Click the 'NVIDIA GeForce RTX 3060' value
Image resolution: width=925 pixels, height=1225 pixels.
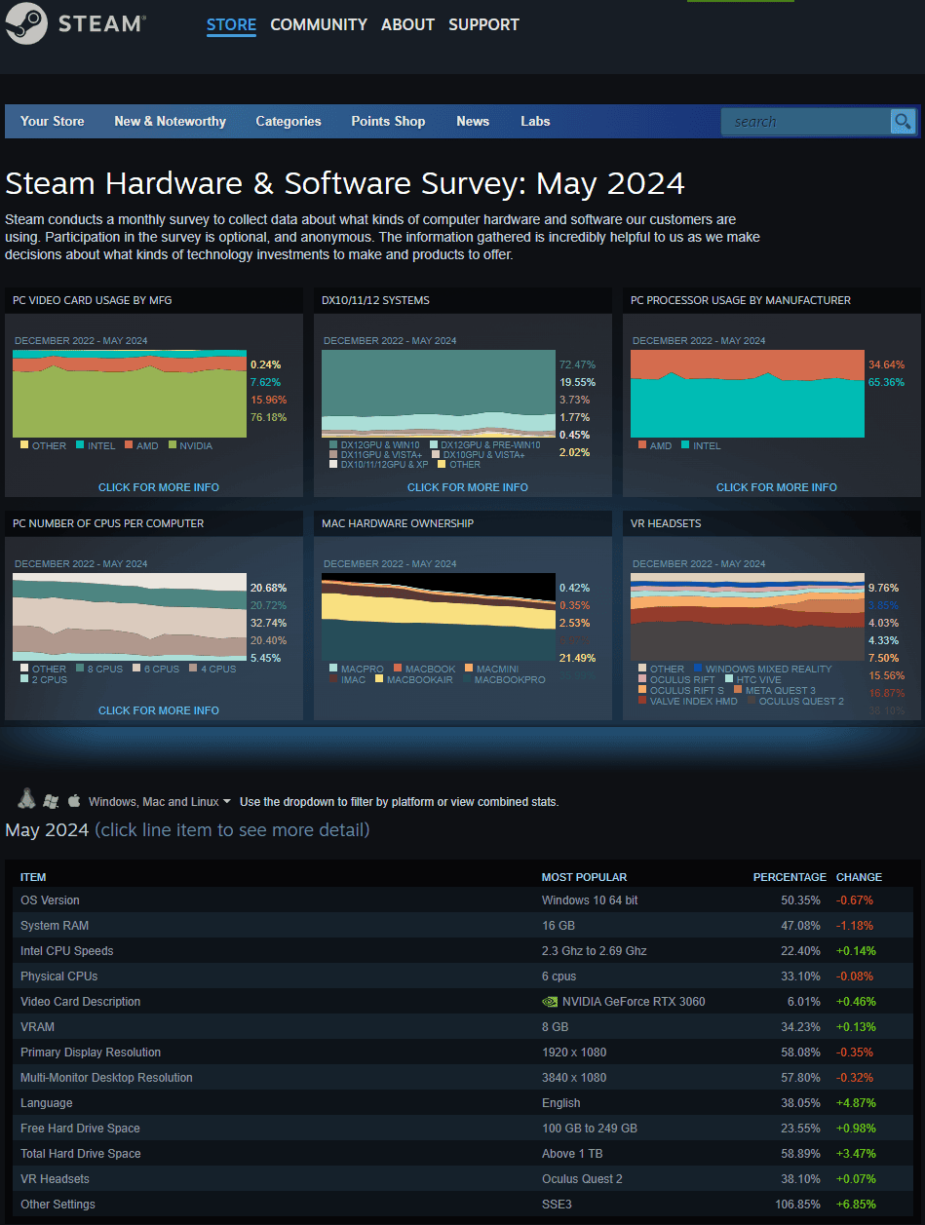pyautogui.click(x=634, y=1002)
